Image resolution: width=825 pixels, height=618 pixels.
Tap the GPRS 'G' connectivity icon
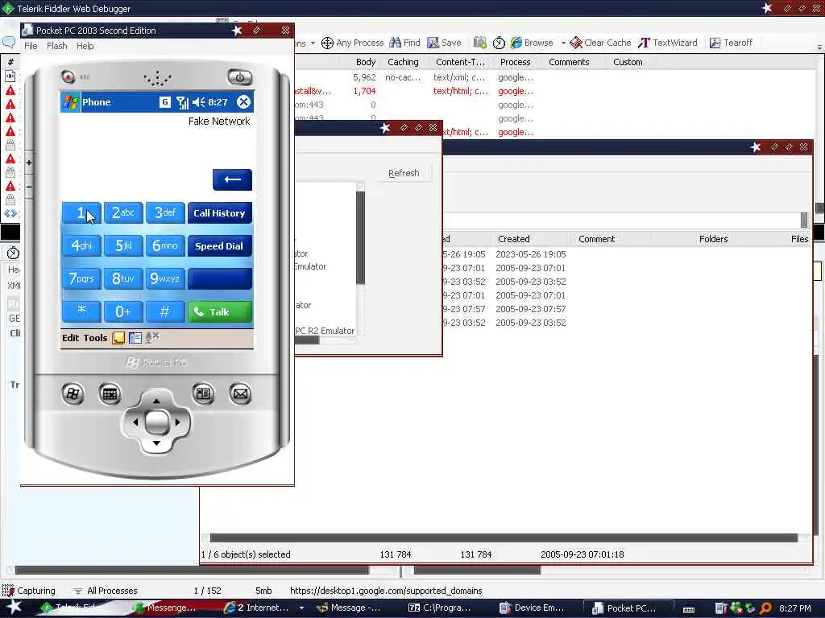point(164,102)
